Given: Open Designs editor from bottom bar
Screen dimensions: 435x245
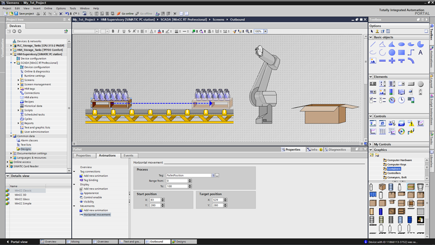Looking at the screenshot, I should 184,242.
